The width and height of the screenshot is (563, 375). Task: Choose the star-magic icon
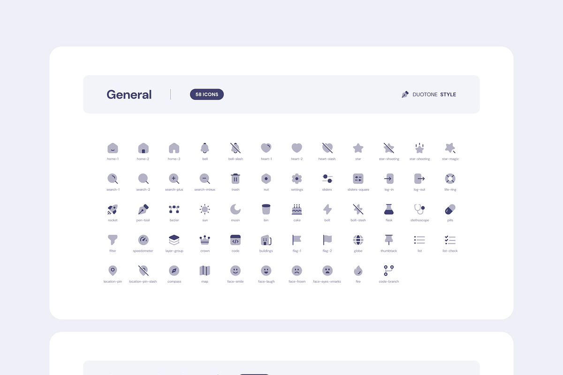click(450, 148)
